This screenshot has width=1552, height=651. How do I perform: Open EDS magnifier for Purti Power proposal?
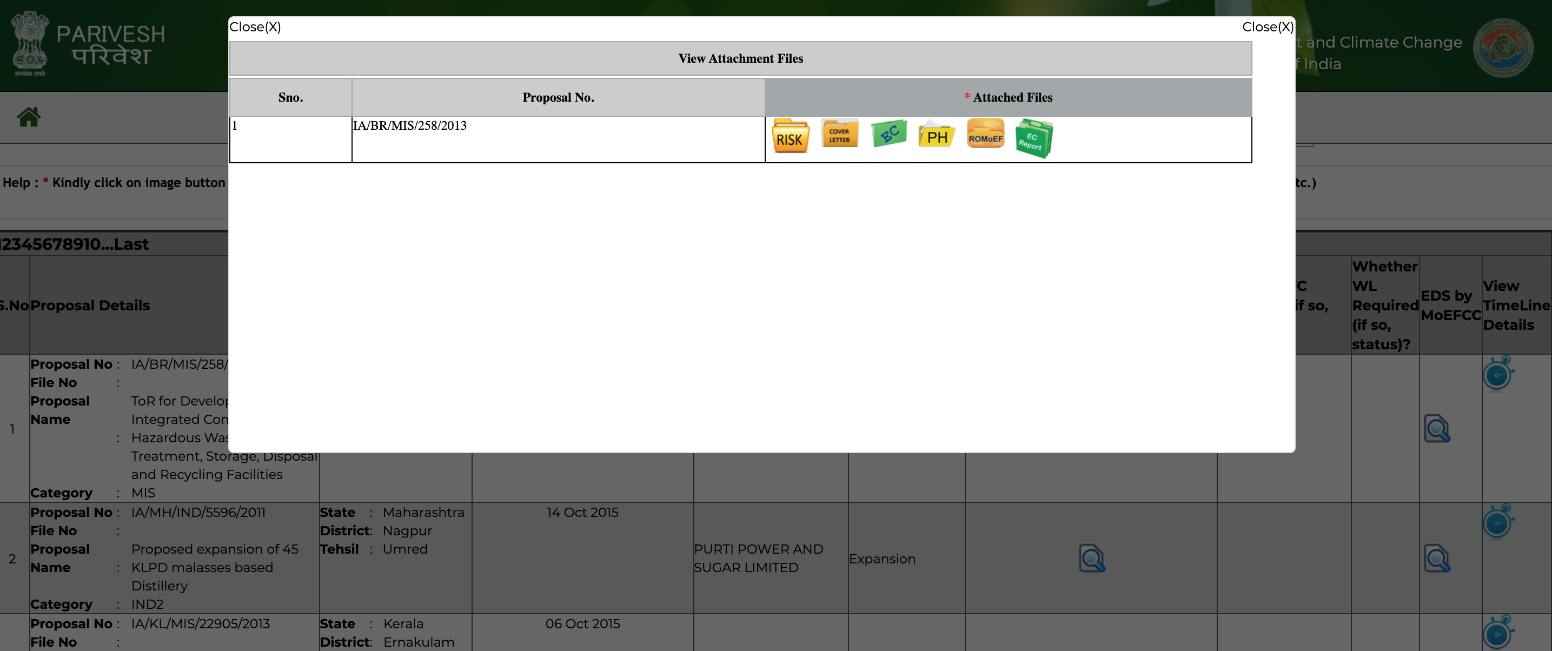point(1436,559)
